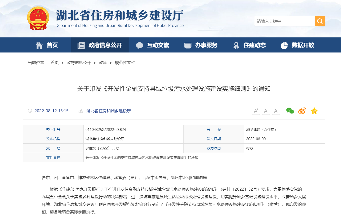341x218 pixels.
Task: Click source 湖北省住房和城乡建设厅 beside the date
Action: click(108, 111)
